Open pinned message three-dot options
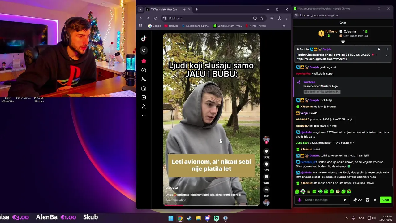The image size is (396, 223). coord(387,49)
